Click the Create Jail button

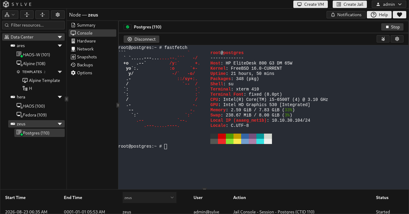click(x=350, y=4)
